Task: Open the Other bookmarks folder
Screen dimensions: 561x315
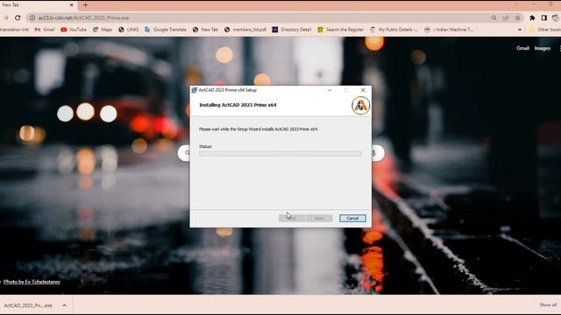Action: (x=545, y=30)
